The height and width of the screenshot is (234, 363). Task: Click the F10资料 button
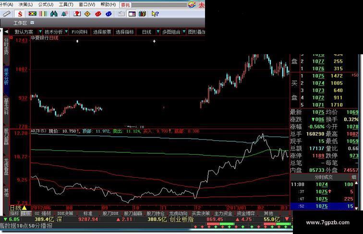coord(79,32)
